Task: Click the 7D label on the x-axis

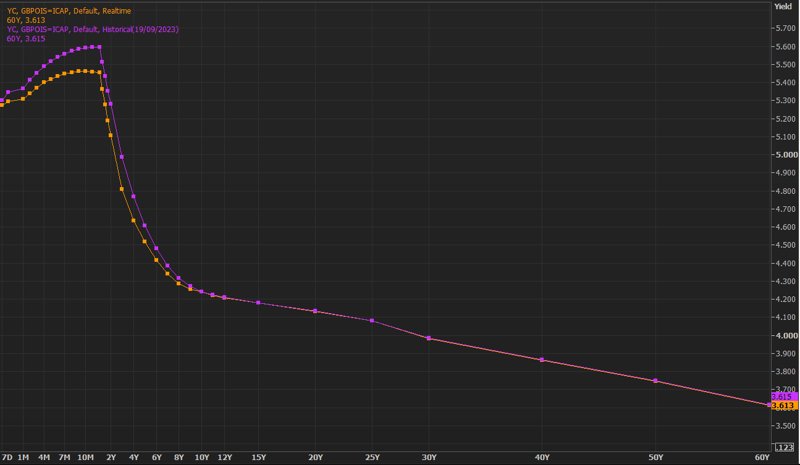Action: (x=7, y=457)
